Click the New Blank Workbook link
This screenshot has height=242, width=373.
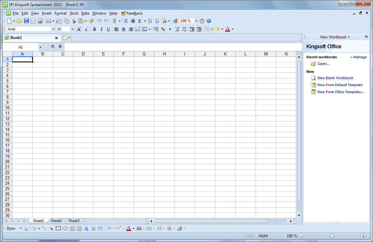pos(335,78)
